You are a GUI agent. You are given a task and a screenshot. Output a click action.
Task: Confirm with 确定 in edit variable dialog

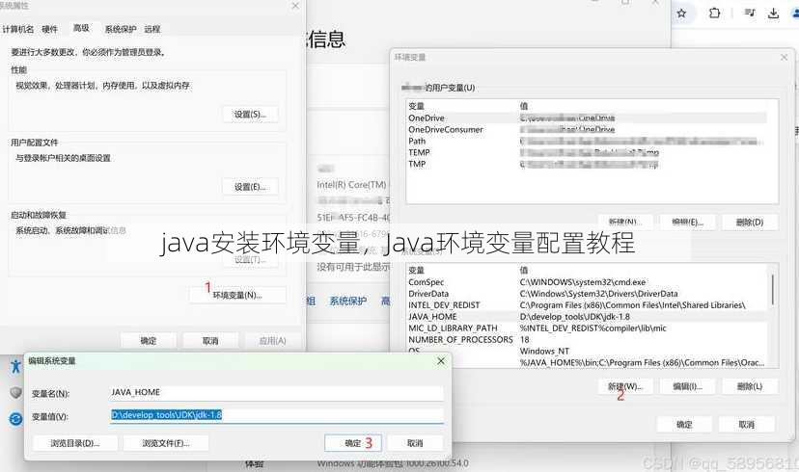tap(353, 443)
